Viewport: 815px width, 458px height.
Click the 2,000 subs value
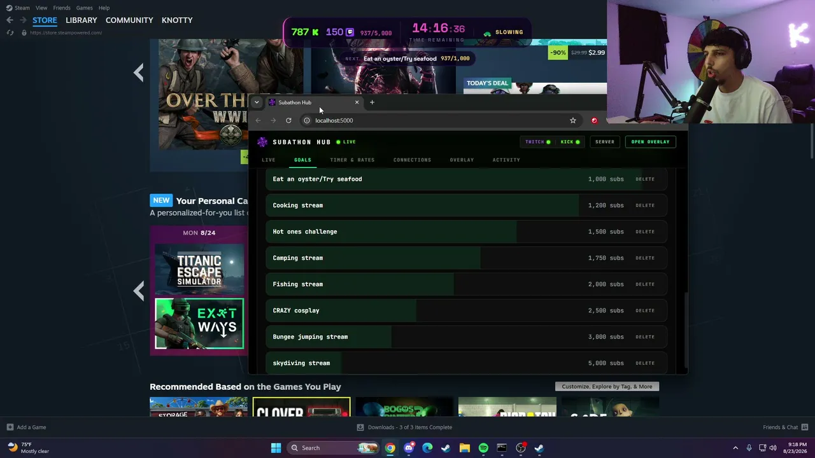point(606,284)
